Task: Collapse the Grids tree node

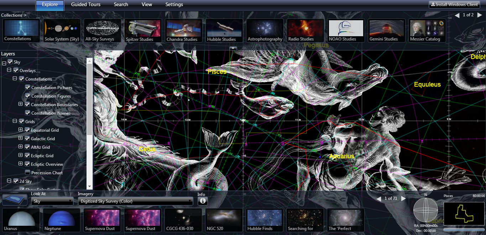Action: point(15,121)
